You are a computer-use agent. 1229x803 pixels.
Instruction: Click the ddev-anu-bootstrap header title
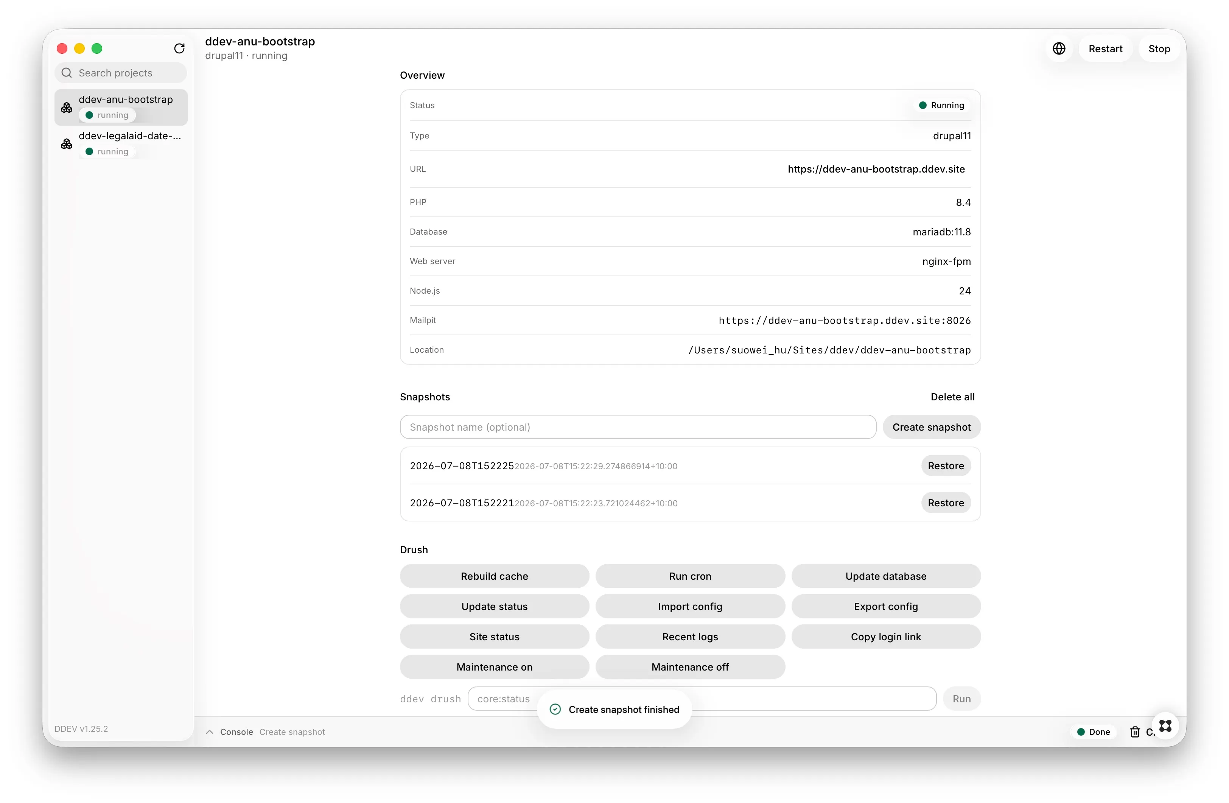(260, 41)
